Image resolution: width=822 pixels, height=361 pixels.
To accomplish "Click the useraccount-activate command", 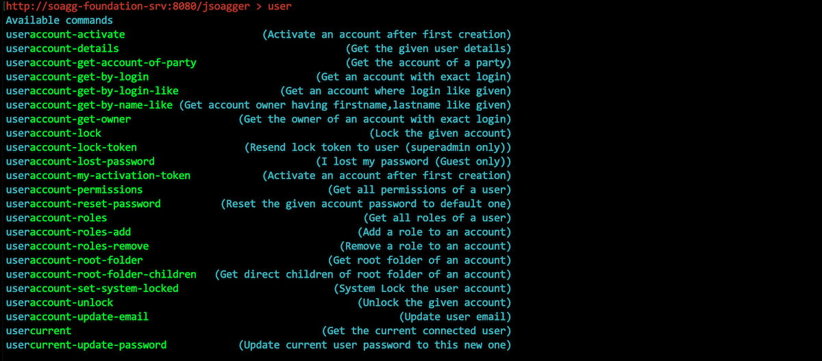I will point(65,34).
